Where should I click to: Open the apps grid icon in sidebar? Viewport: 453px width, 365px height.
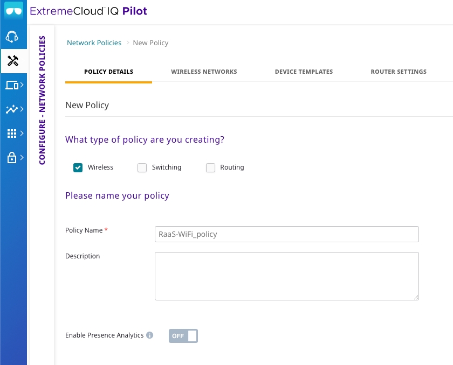tap(12, 134)
